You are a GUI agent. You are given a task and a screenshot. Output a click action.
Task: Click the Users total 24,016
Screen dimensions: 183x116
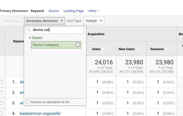104,62
